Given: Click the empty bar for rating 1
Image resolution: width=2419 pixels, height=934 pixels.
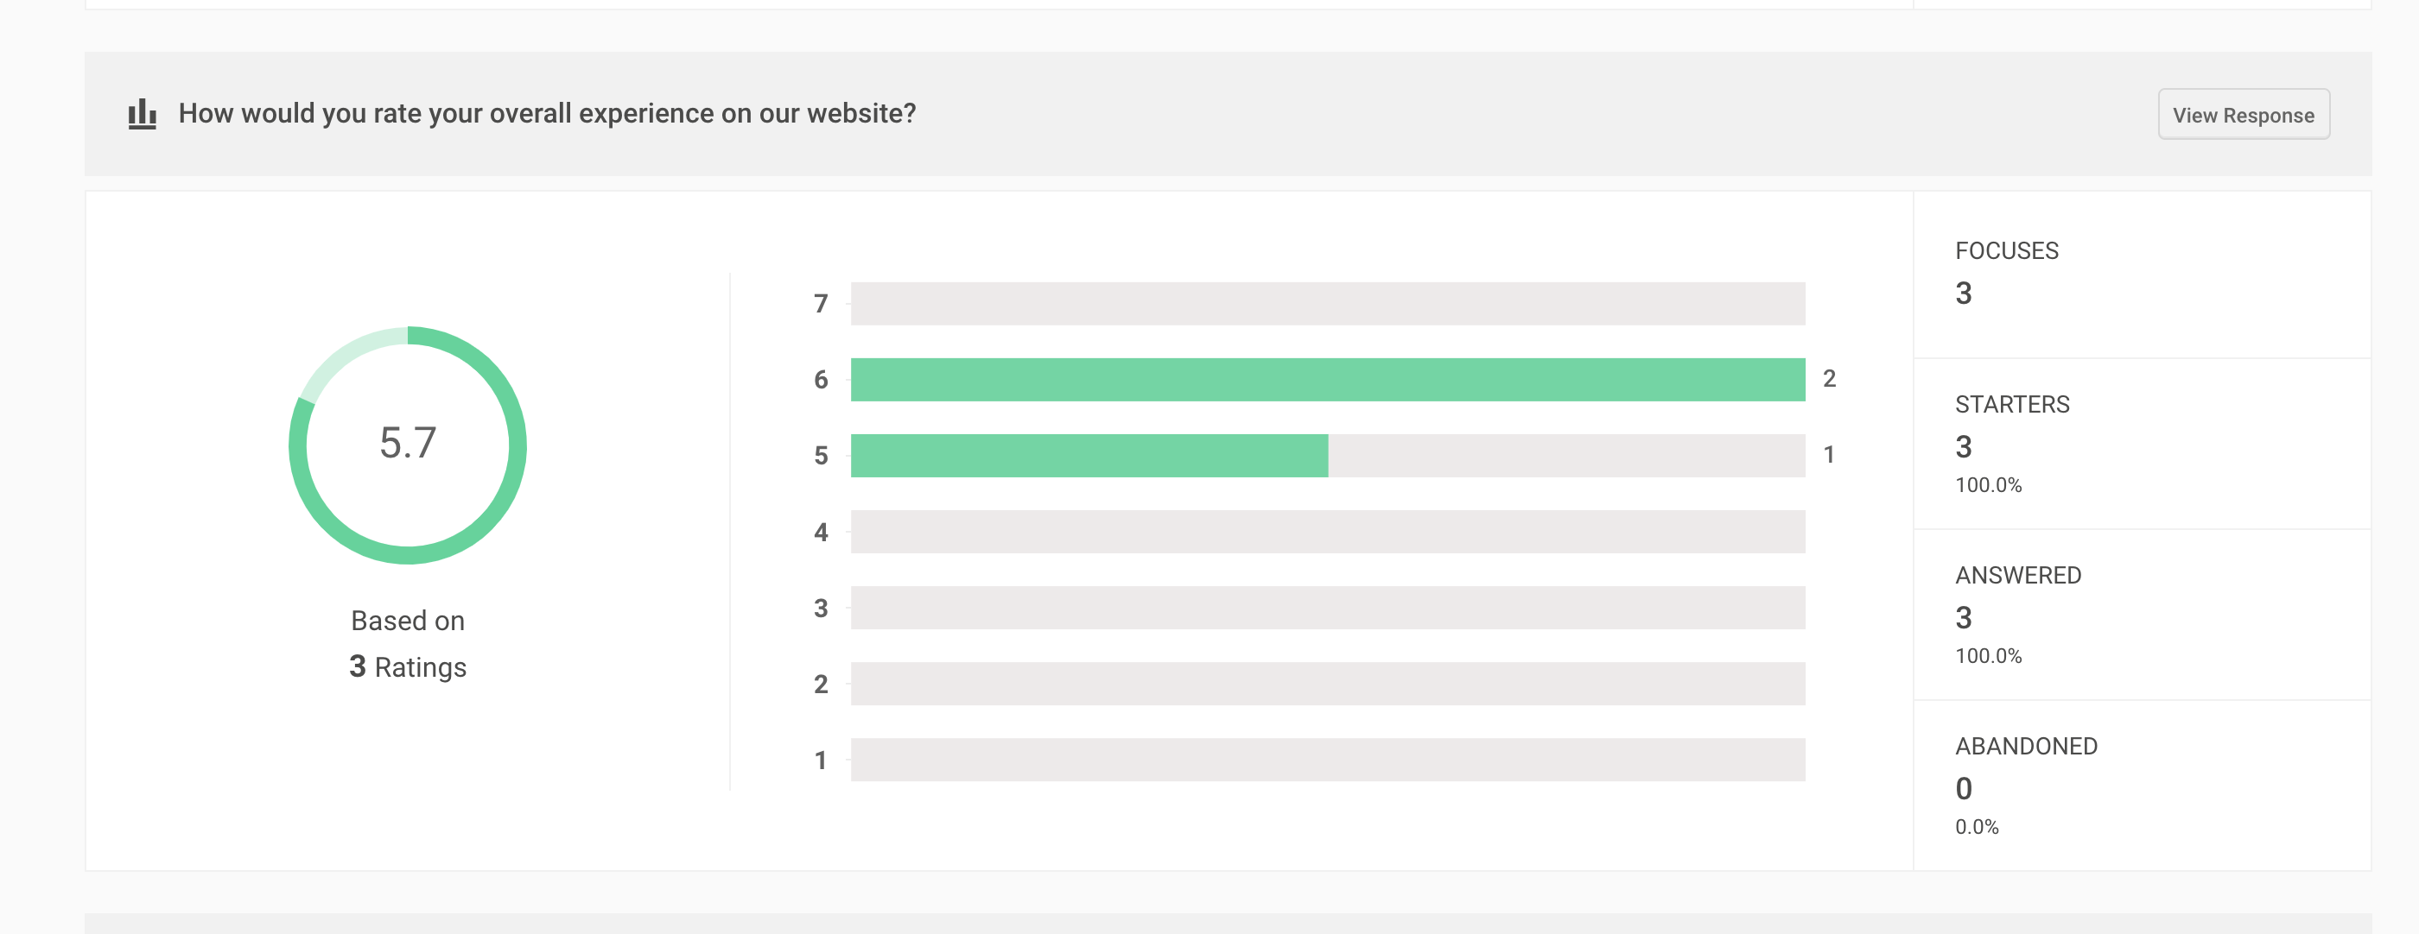Looking at the screenshot, I should point(1327,760).
